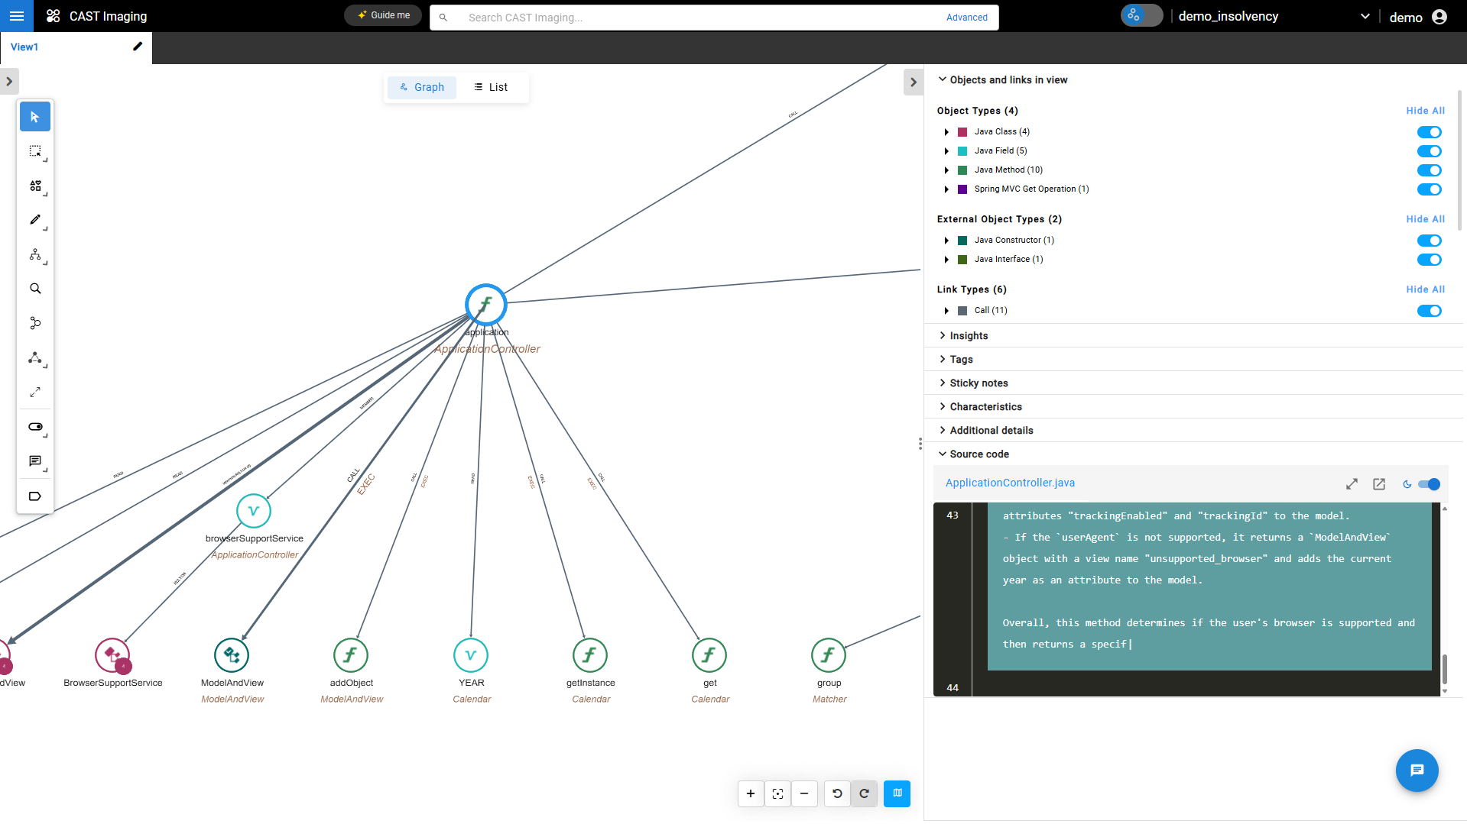Open the hamburger main menu
The width and height of the screenshot is (1467, 824).
(17, 16)
